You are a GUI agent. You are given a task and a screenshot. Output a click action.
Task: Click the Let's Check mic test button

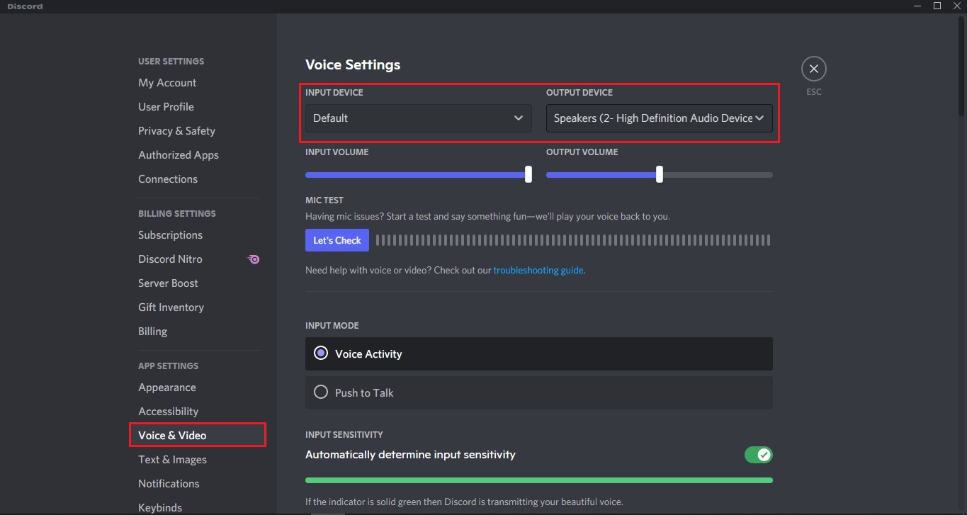337,240
